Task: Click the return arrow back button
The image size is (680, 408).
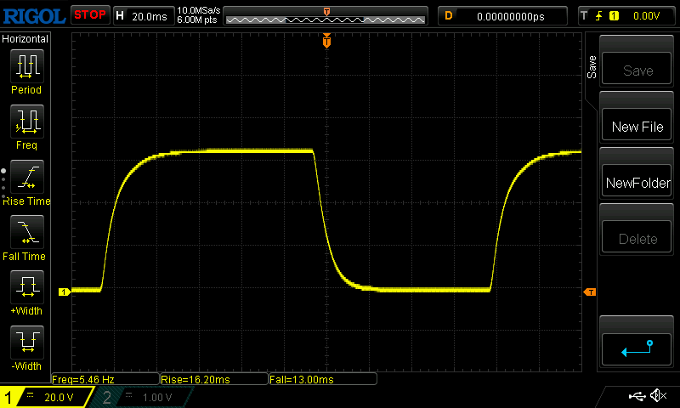Action: [x=637, y=349]
